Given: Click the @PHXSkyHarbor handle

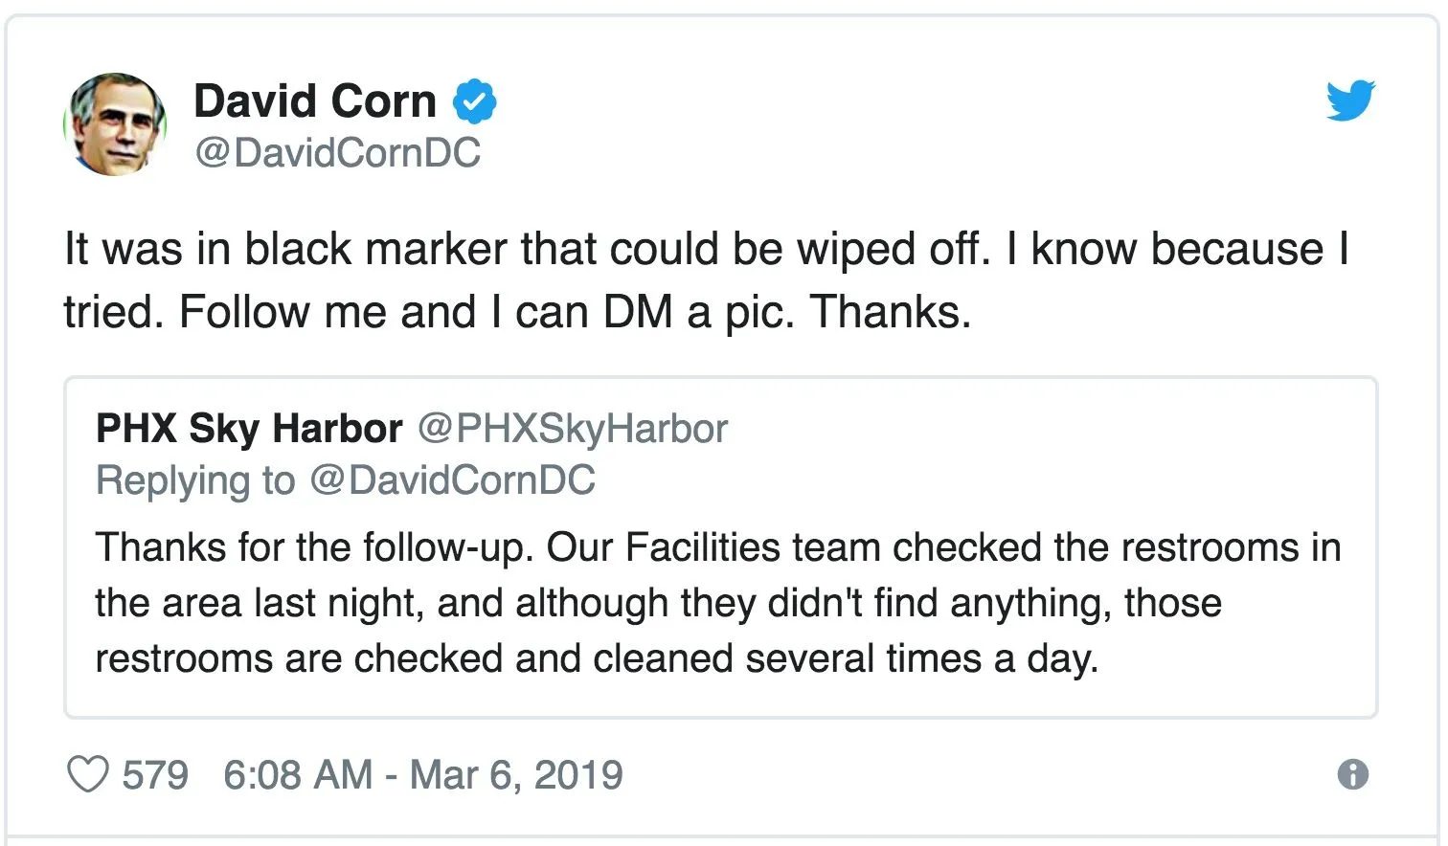Looking at the screenshot, I should pyautogui.click(x=573, y=428).
